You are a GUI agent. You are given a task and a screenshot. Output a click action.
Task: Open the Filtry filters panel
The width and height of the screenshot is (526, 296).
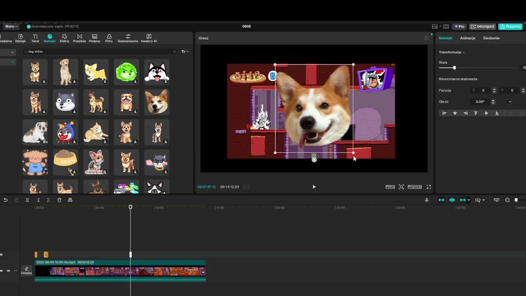pos(109,38)
